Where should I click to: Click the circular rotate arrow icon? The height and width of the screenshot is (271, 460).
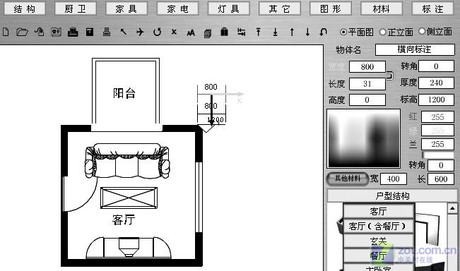[158, 32]
